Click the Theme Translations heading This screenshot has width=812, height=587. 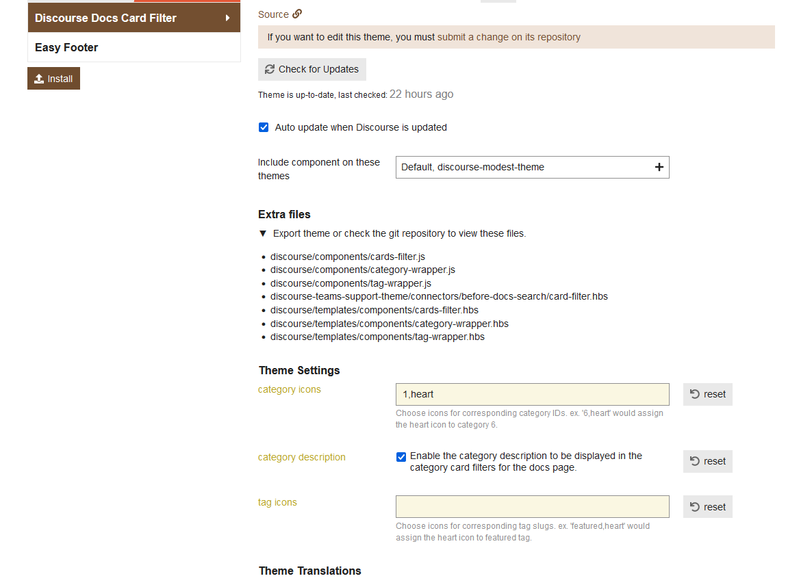pyautogui.click(x=309, y=571)
